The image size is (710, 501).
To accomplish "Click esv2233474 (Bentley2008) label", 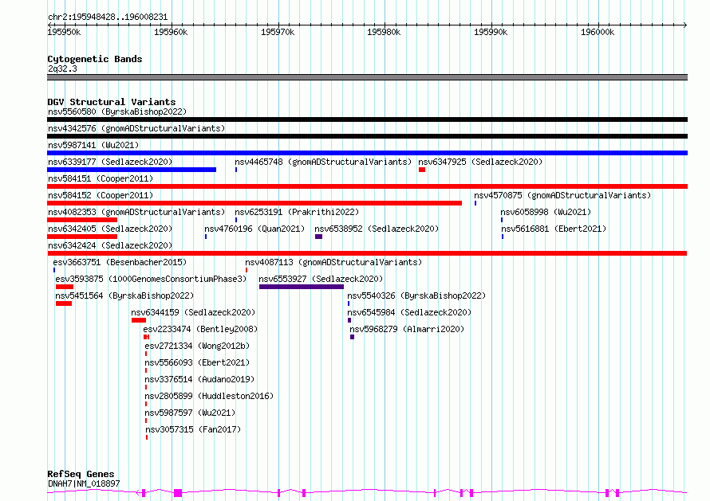I will [x=200, y=329].
